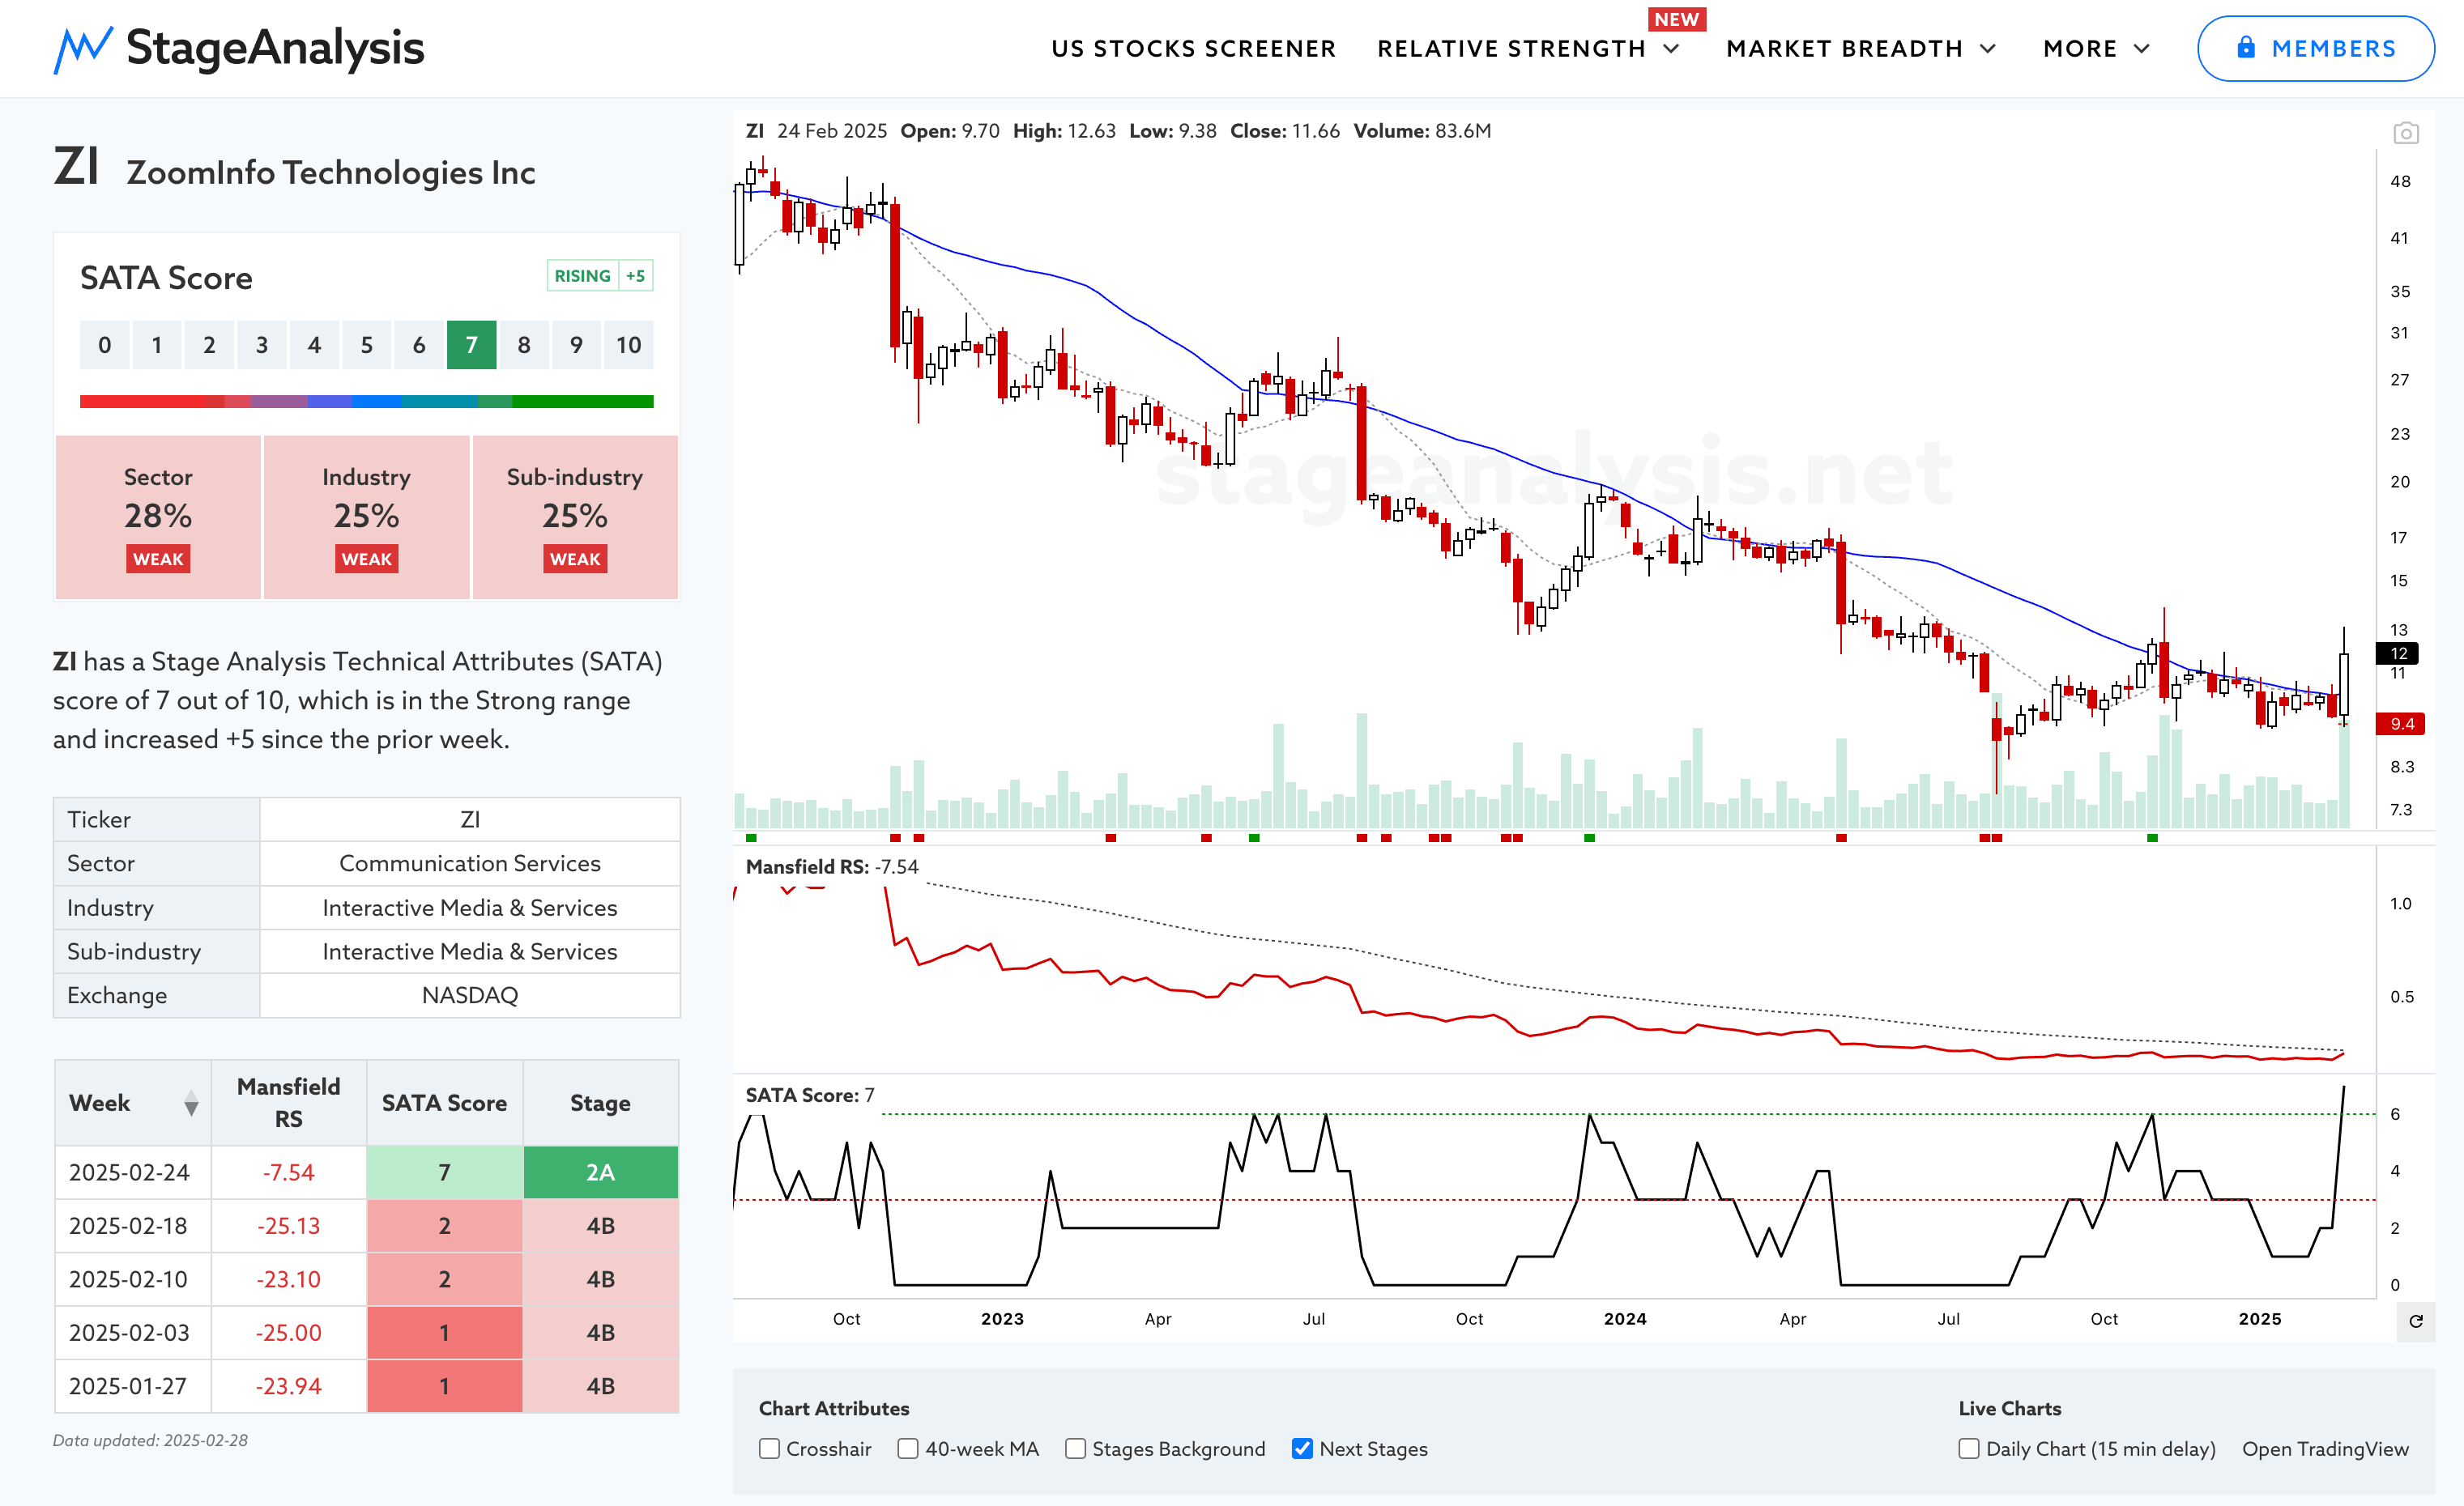Click the Mansfield RS: -7.54 chart label
The width and height of the screenshot is (2464, 1506).
pyautogui.click(x=832, y=866)
